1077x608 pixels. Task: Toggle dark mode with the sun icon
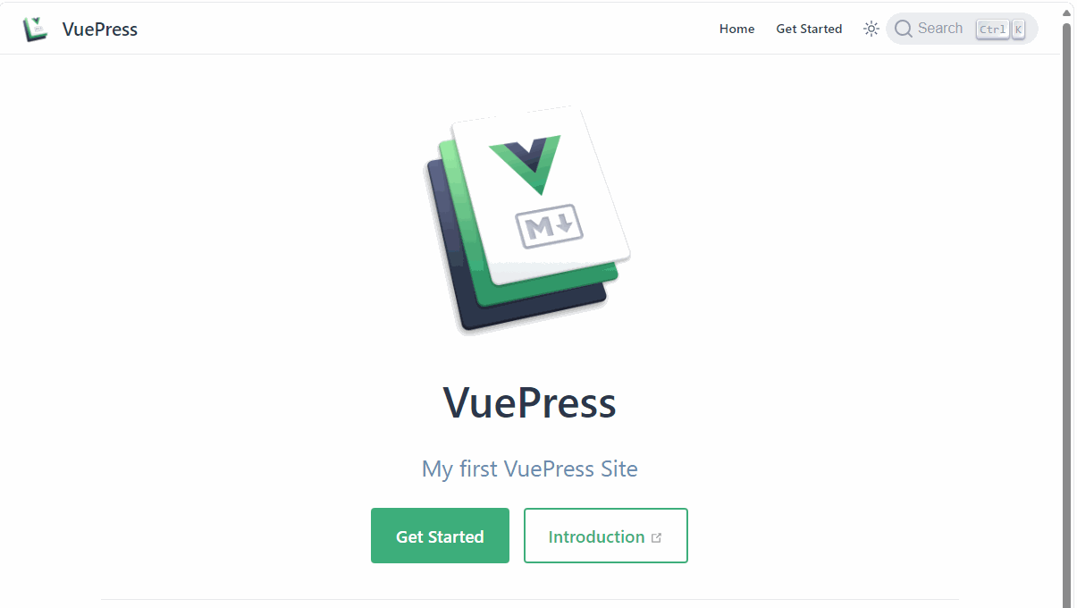[x=871, y=29]
